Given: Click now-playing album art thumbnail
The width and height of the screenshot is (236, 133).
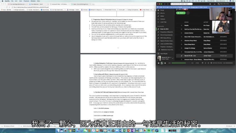Looking at the screenshot, I should click(159, 58).
